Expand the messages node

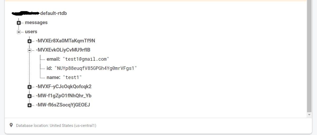point(19,23)
